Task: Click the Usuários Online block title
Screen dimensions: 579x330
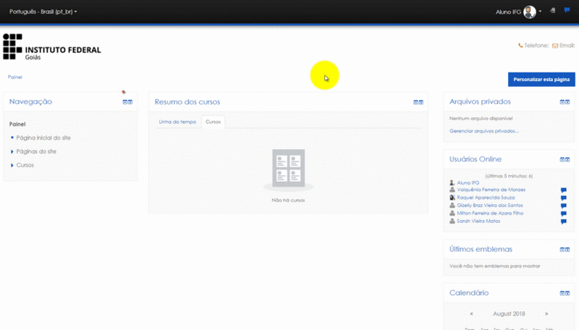Action: [476, 159]
